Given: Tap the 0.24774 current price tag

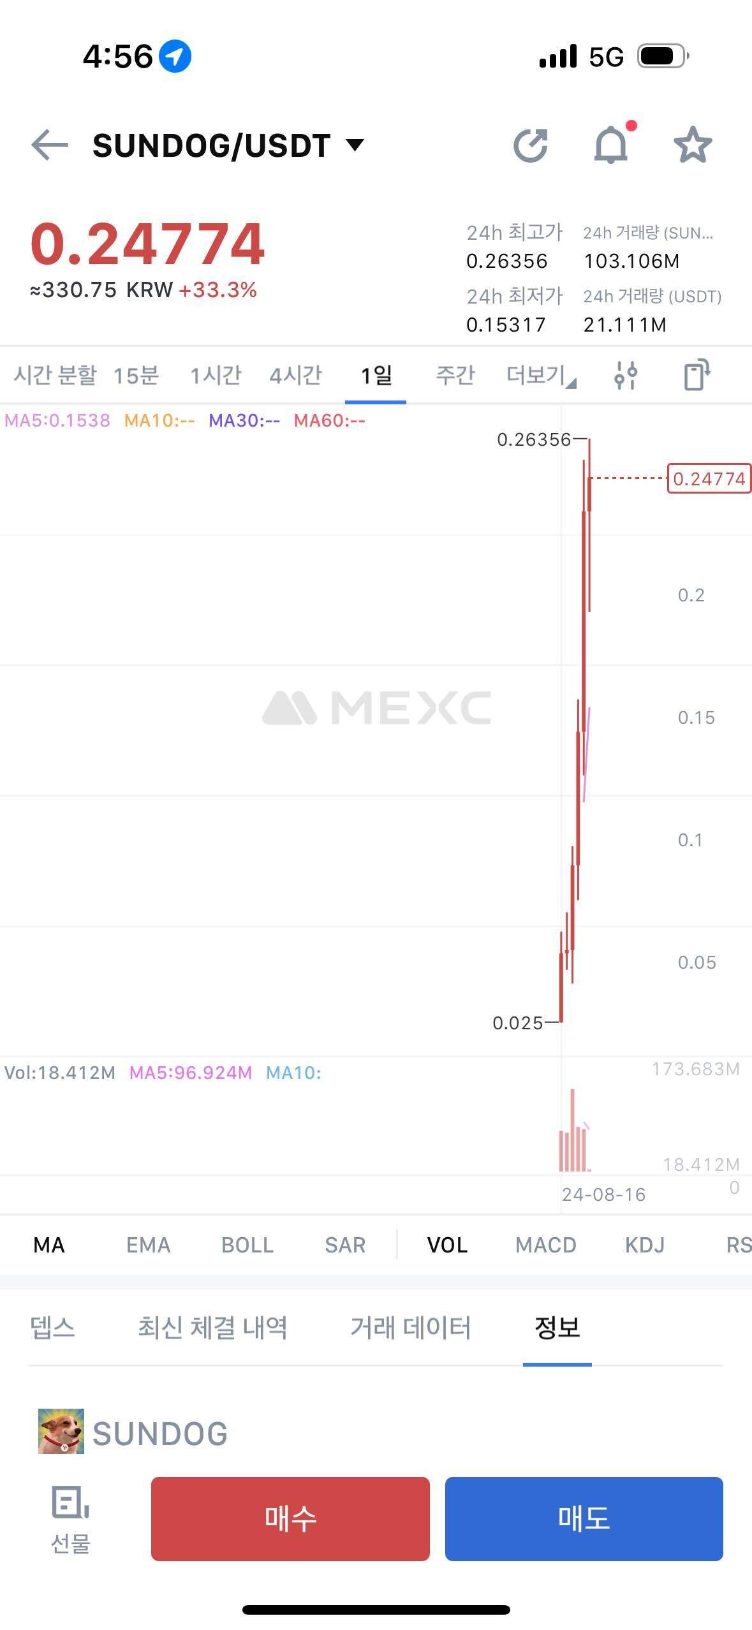Looking at the screenshot, I should tap(709, 479).
